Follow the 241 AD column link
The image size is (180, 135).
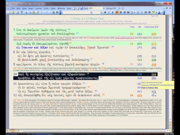click(x=139, y=34)
